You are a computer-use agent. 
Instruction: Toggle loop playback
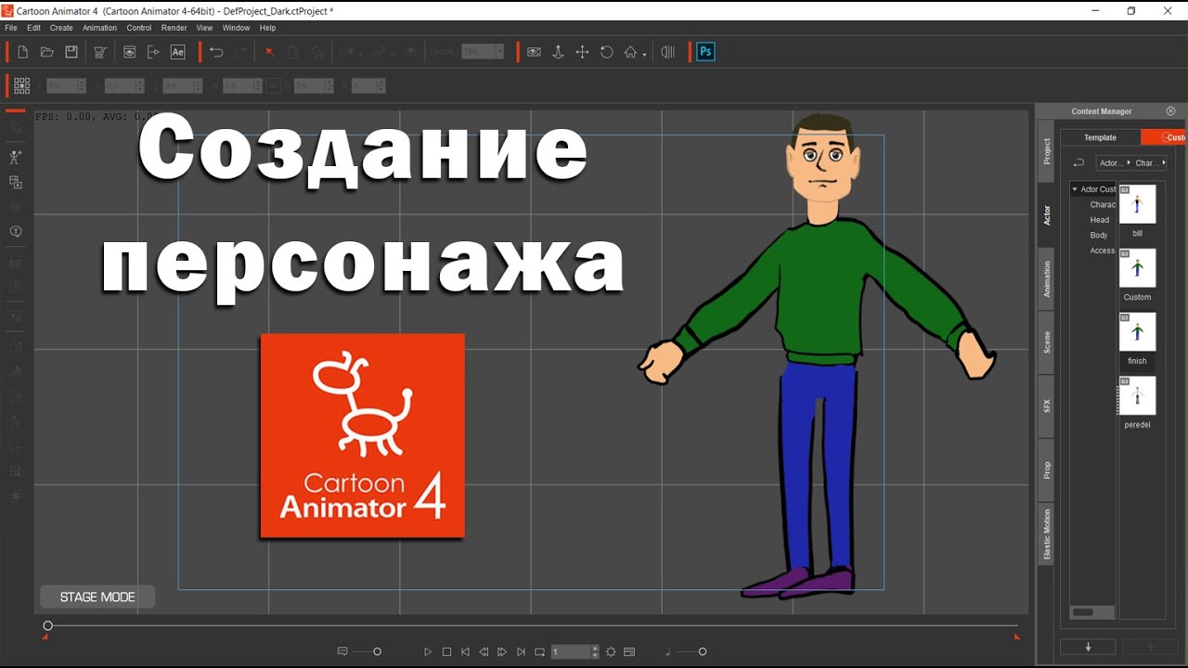pyautogui.click(x=539, y=652)
